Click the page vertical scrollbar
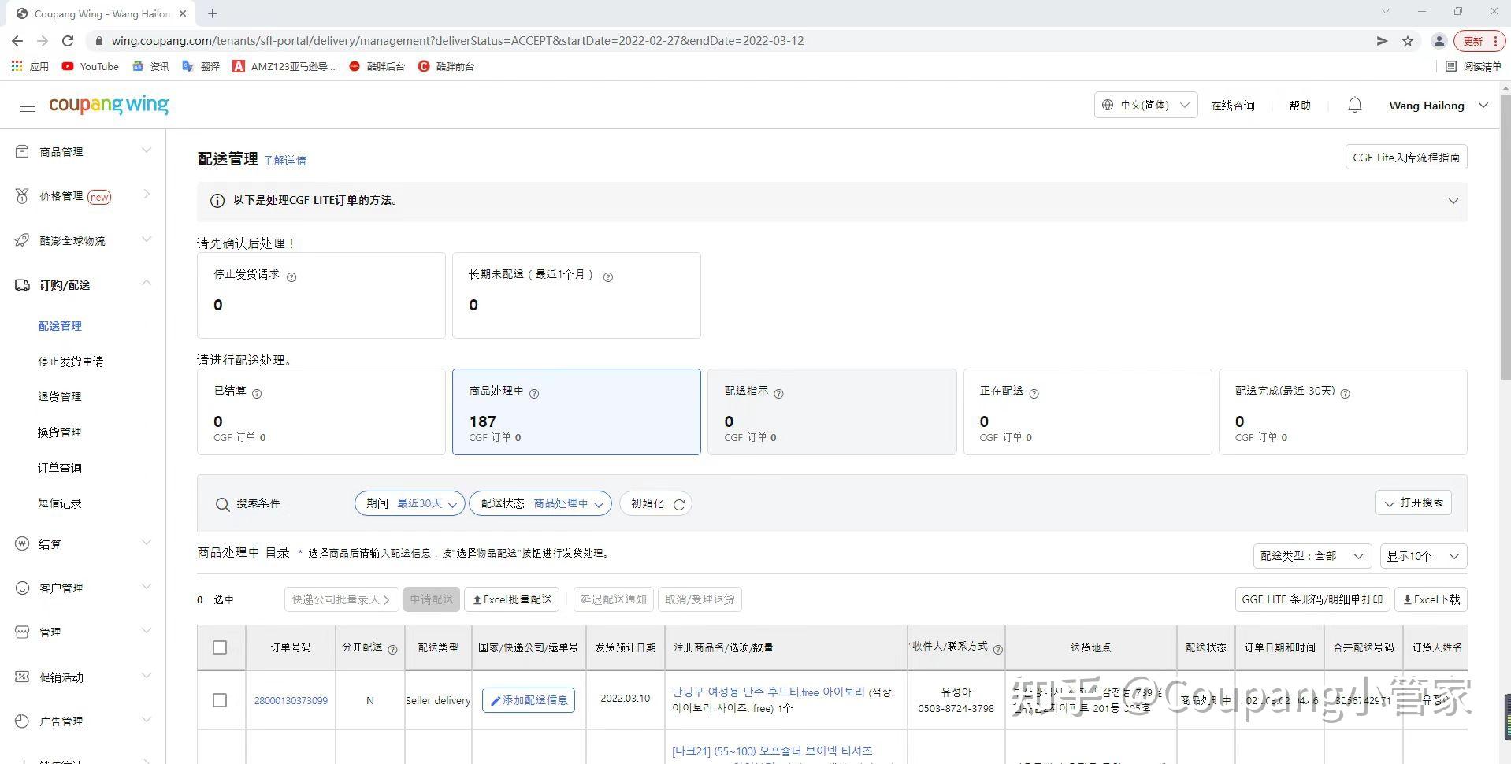 [1505, 236]
